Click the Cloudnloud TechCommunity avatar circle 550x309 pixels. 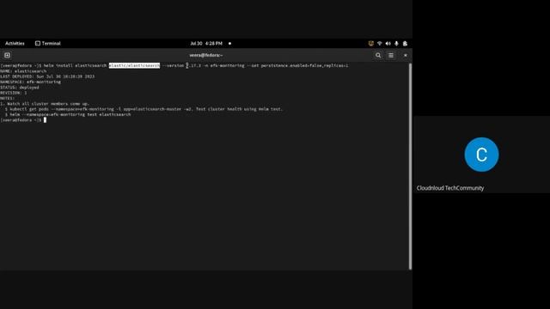click(481, 154)
